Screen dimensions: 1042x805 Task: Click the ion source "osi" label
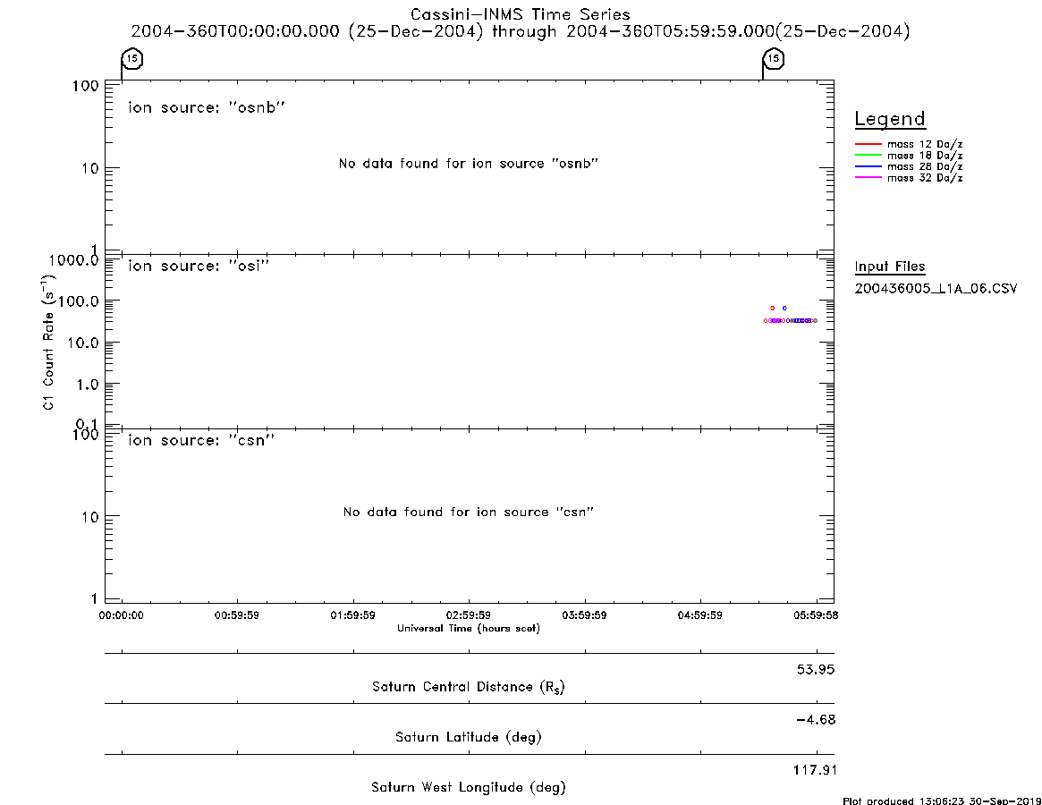click(x=199, y=266)
